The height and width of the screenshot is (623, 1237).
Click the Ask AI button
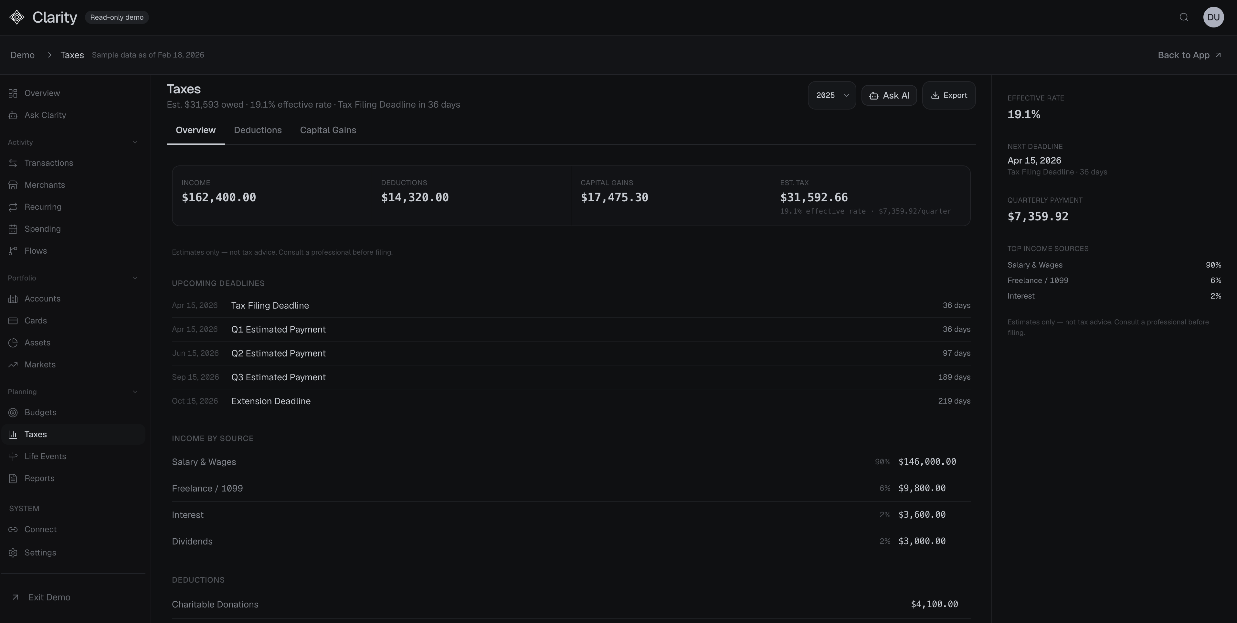point(889,95)
